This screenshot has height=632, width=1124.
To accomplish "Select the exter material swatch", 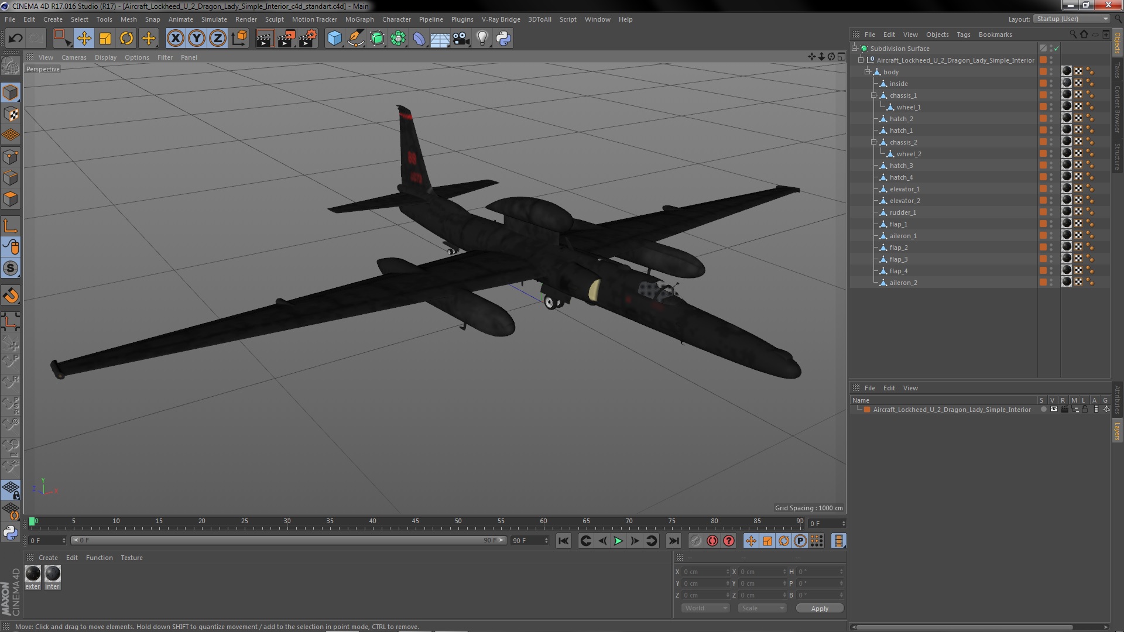I will (x=33, y=577).
